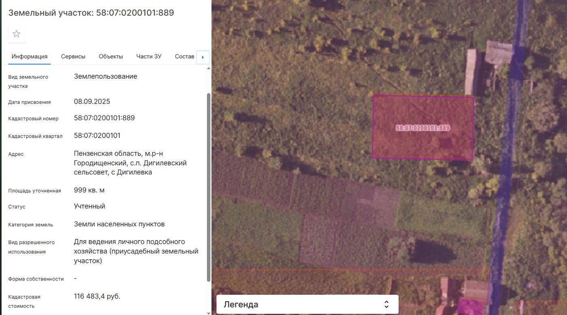Click the label Дата присвоения
Viewport: 567px width, 315px height.
[x=30, y=102]
